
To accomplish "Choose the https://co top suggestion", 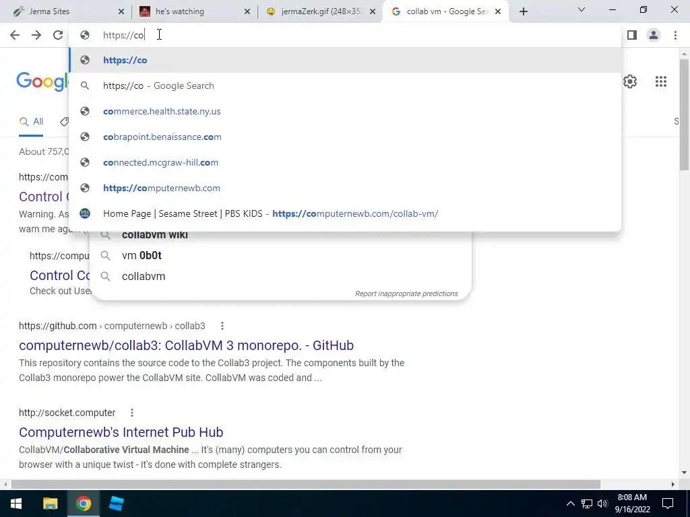I will pyautogui.click(x=345, y=60).
